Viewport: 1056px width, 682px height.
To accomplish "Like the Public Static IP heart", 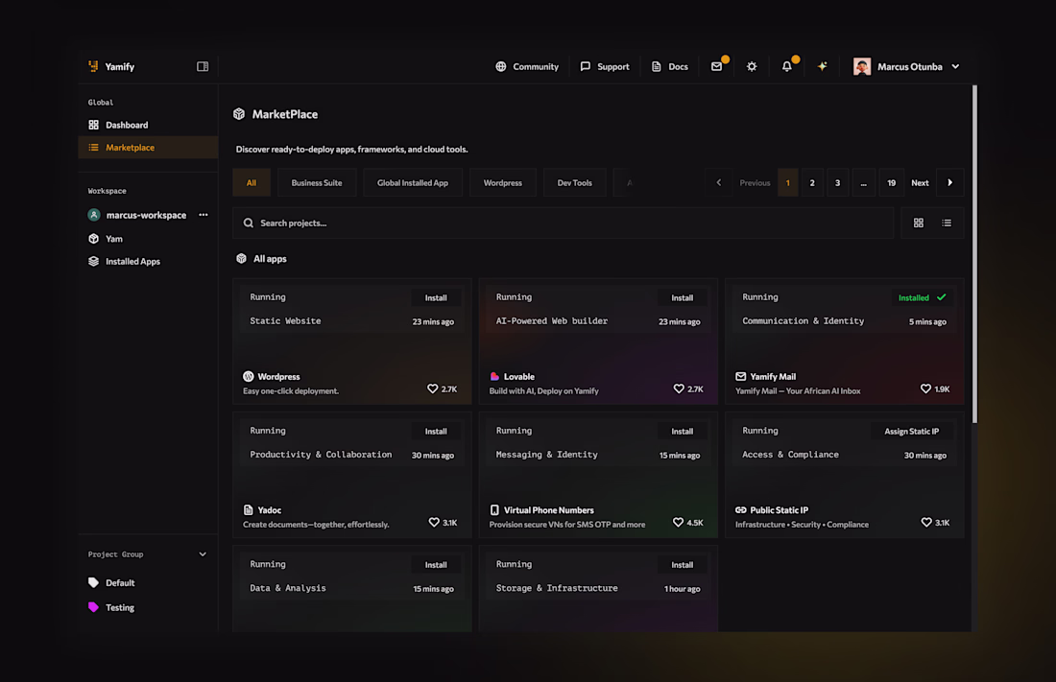I will coord(926,523).
